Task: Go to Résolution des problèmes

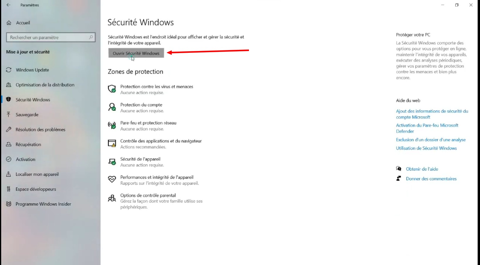Action: [41, 130]
